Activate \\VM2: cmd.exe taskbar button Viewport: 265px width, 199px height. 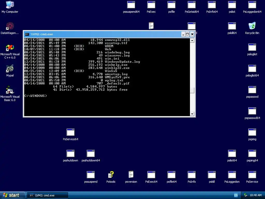click(x=48, y=195)
